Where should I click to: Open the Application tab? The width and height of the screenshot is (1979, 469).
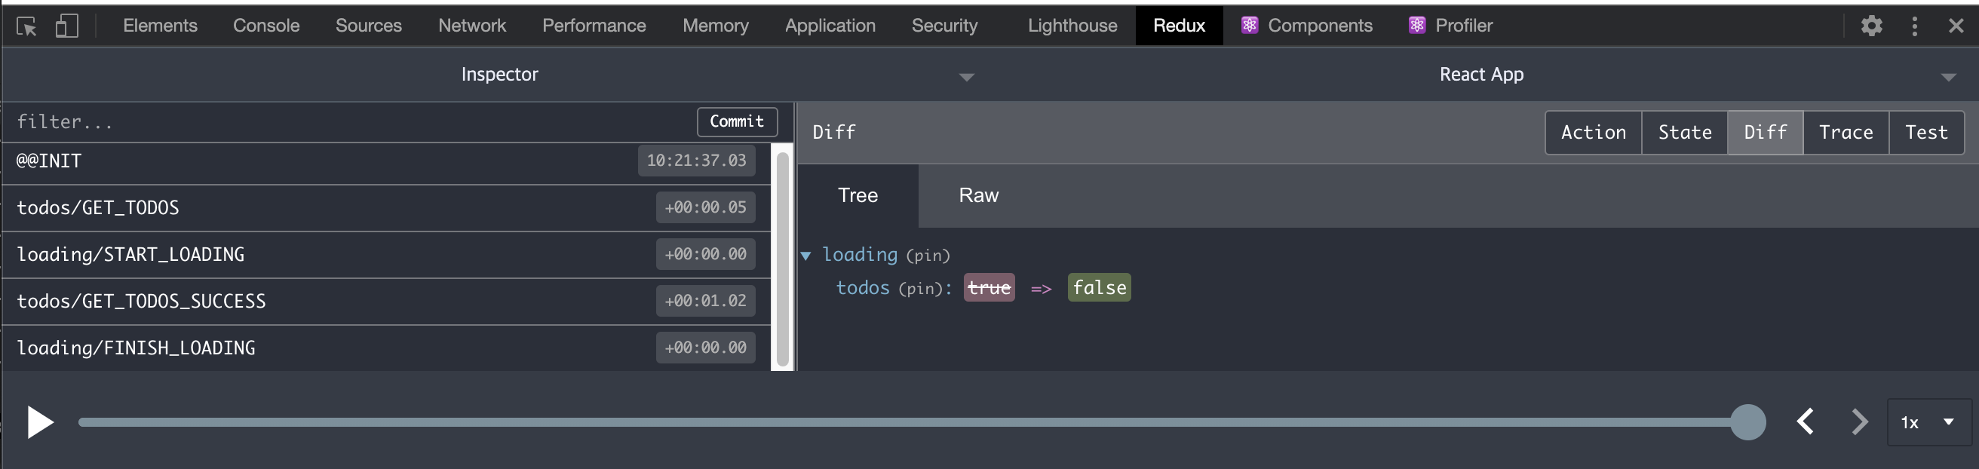pyautogui.click(x=830, y=26)
